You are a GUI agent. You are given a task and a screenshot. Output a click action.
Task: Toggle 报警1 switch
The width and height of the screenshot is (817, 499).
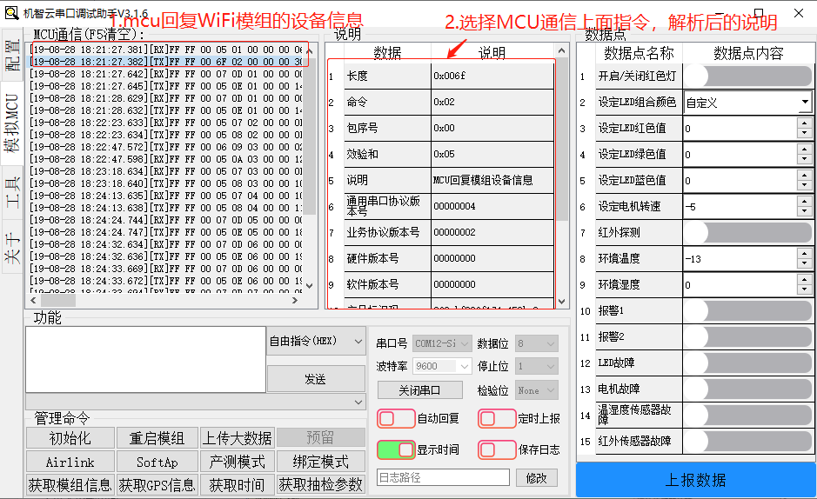[x=747, y=311]
